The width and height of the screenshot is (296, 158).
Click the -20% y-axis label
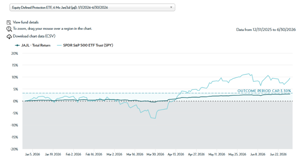(x=14, y=149)
